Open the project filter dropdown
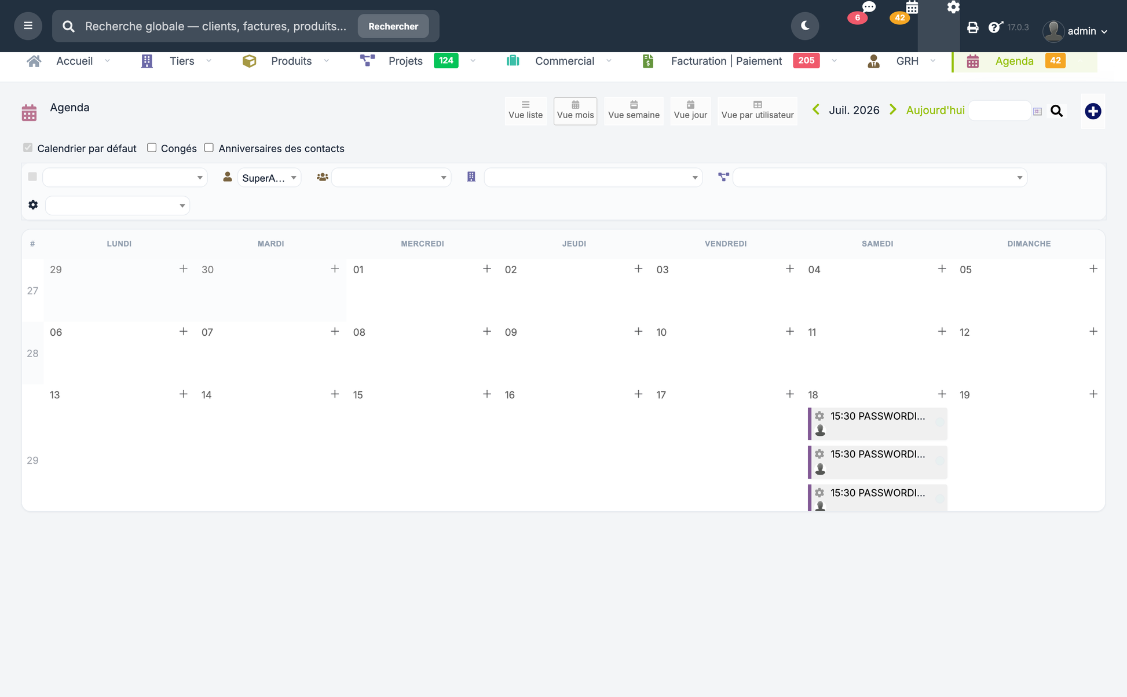This screenshot has height=697, width=1127. click(x=880, y=178)
